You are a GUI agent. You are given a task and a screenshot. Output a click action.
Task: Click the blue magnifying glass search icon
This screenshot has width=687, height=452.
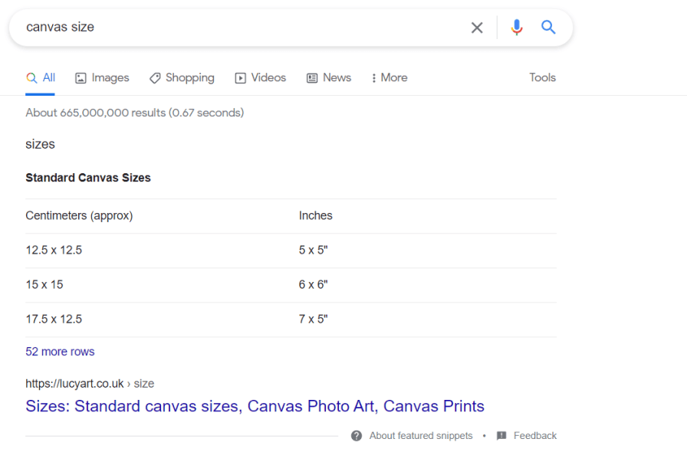point(548,27)
